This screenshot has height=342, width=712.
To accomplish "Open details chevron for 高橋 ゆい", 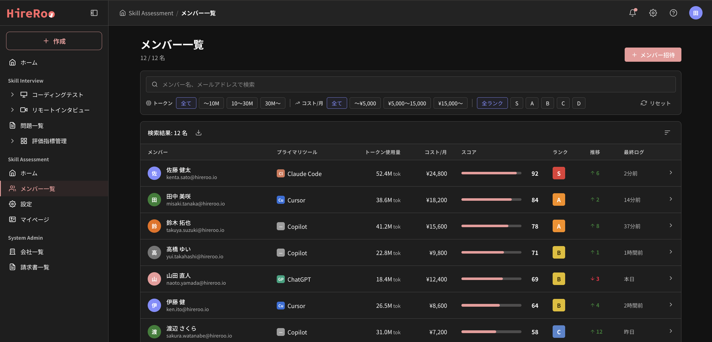I will coord(671,252).
